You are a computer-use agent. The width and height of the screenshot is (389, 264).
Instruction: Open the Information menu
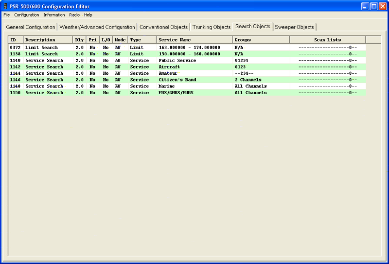pos(54,15)
